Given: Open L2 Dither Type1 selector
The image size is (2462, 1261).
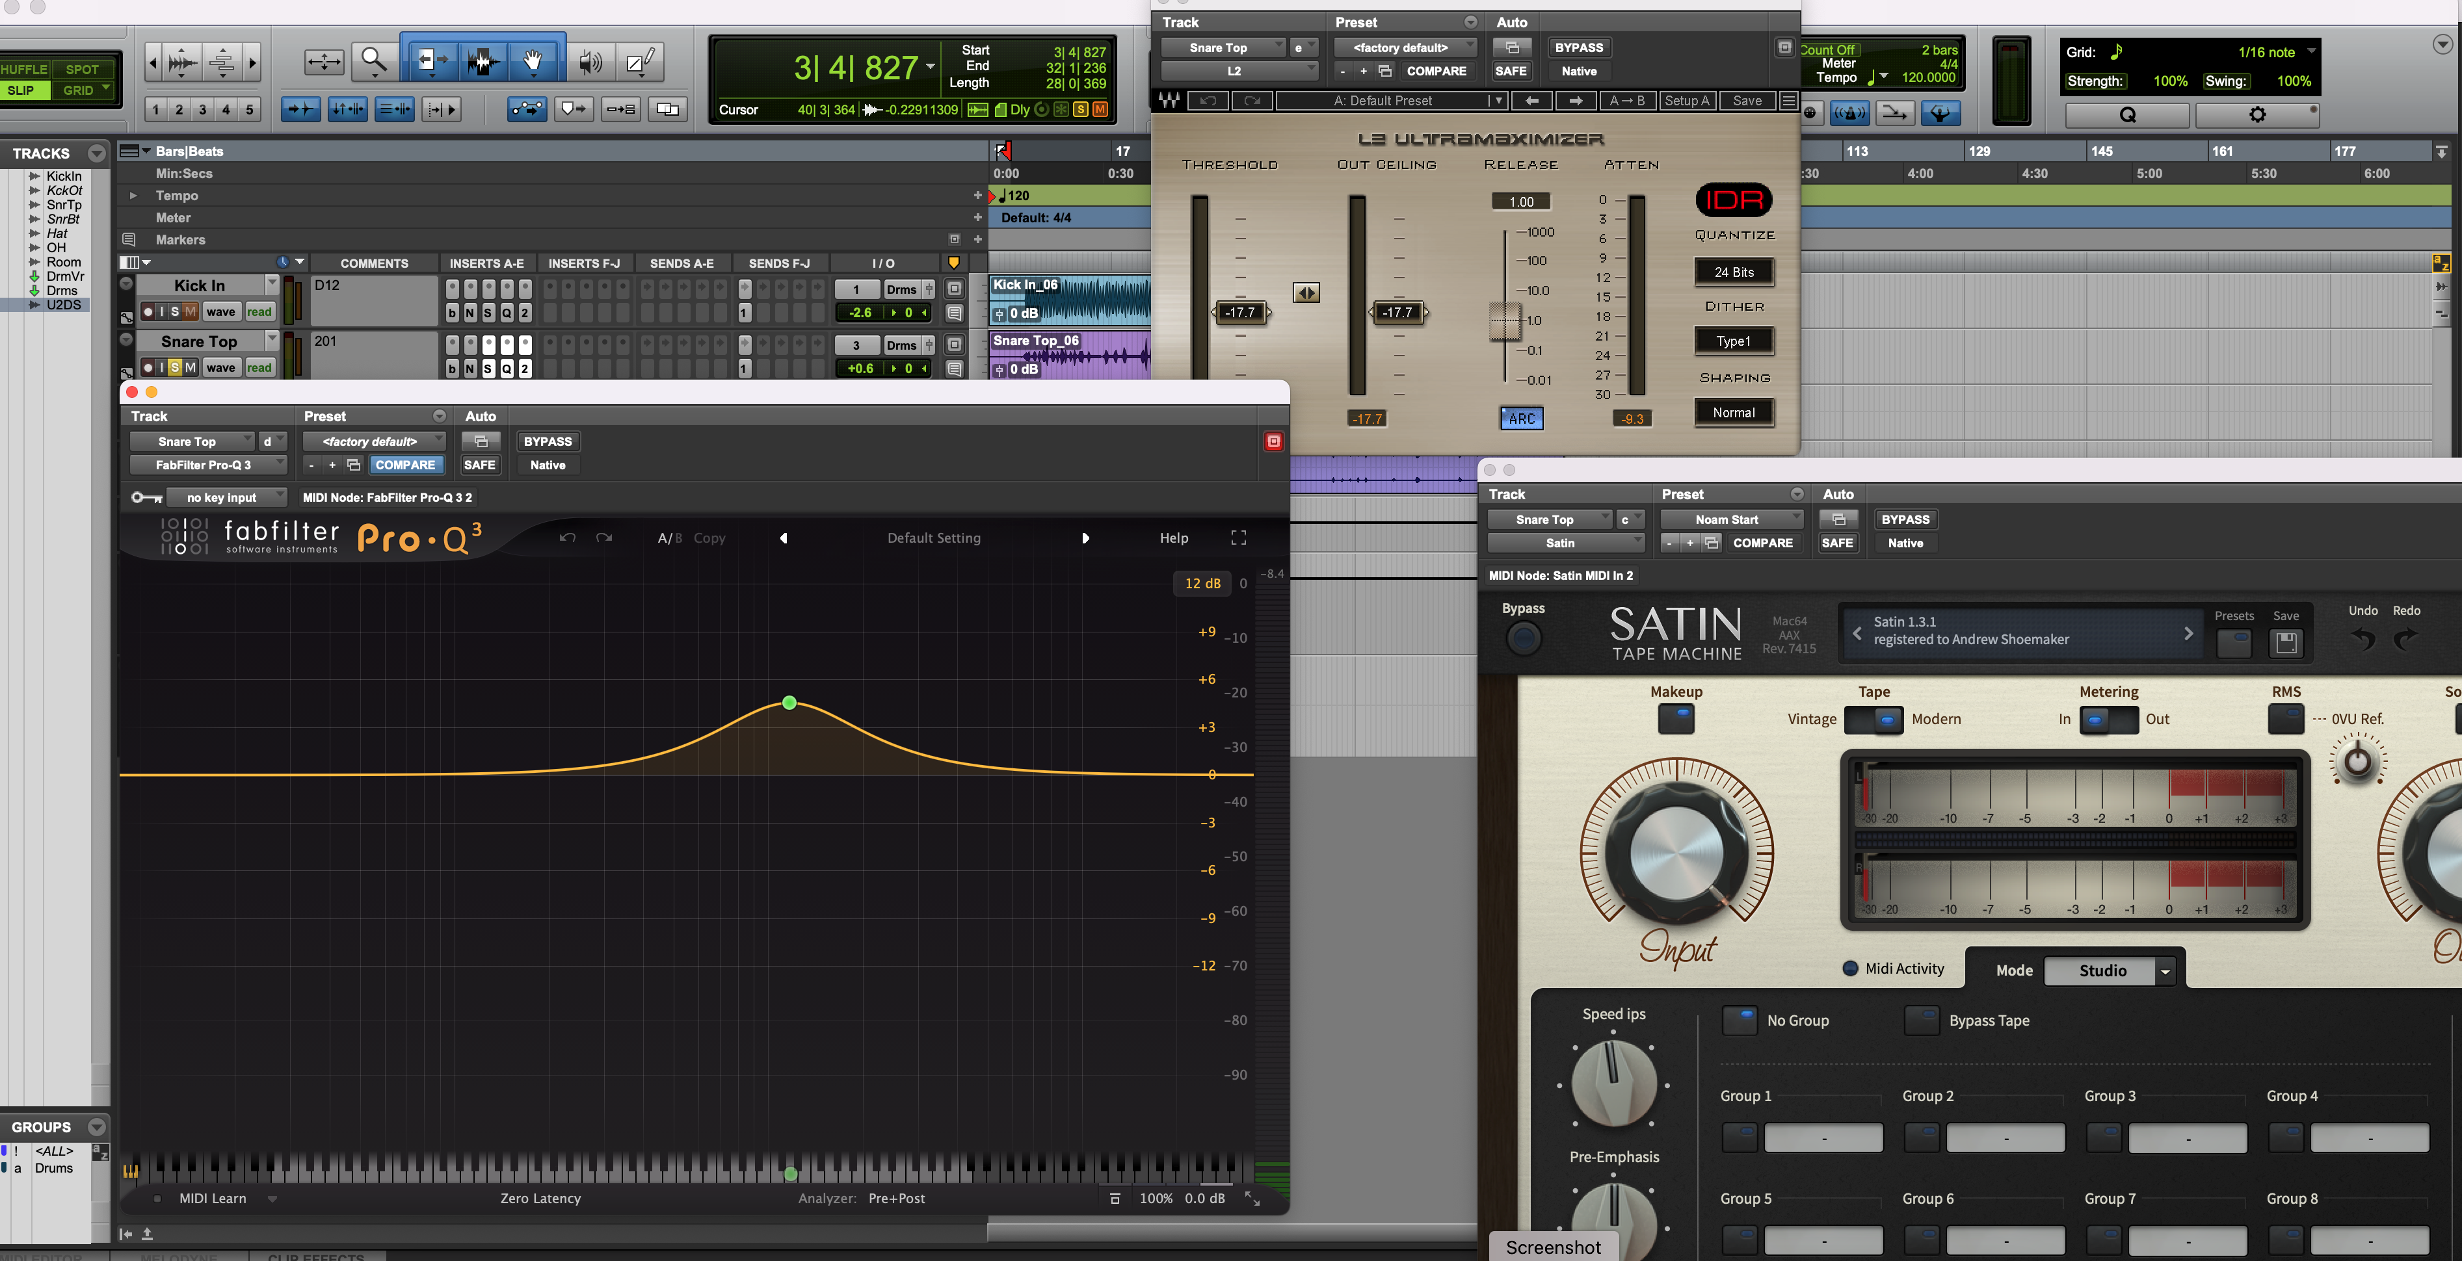Looking at the screenshot, I should (x=1734, y=341).
